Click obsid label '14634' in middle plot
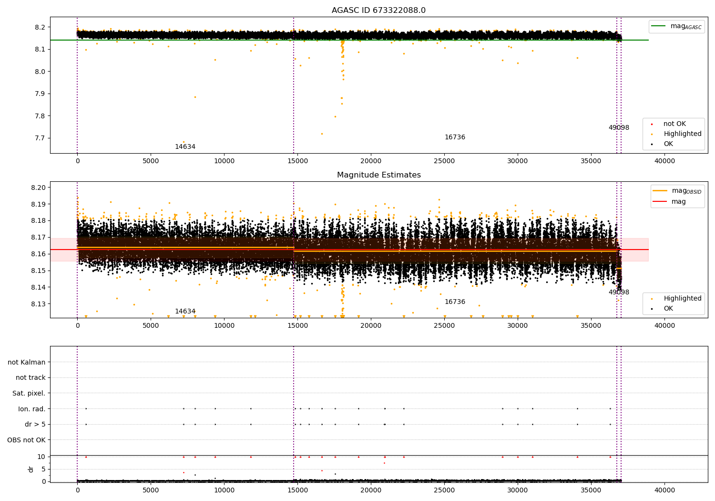This screenshot has height=501, width=715. coord(185,312)
